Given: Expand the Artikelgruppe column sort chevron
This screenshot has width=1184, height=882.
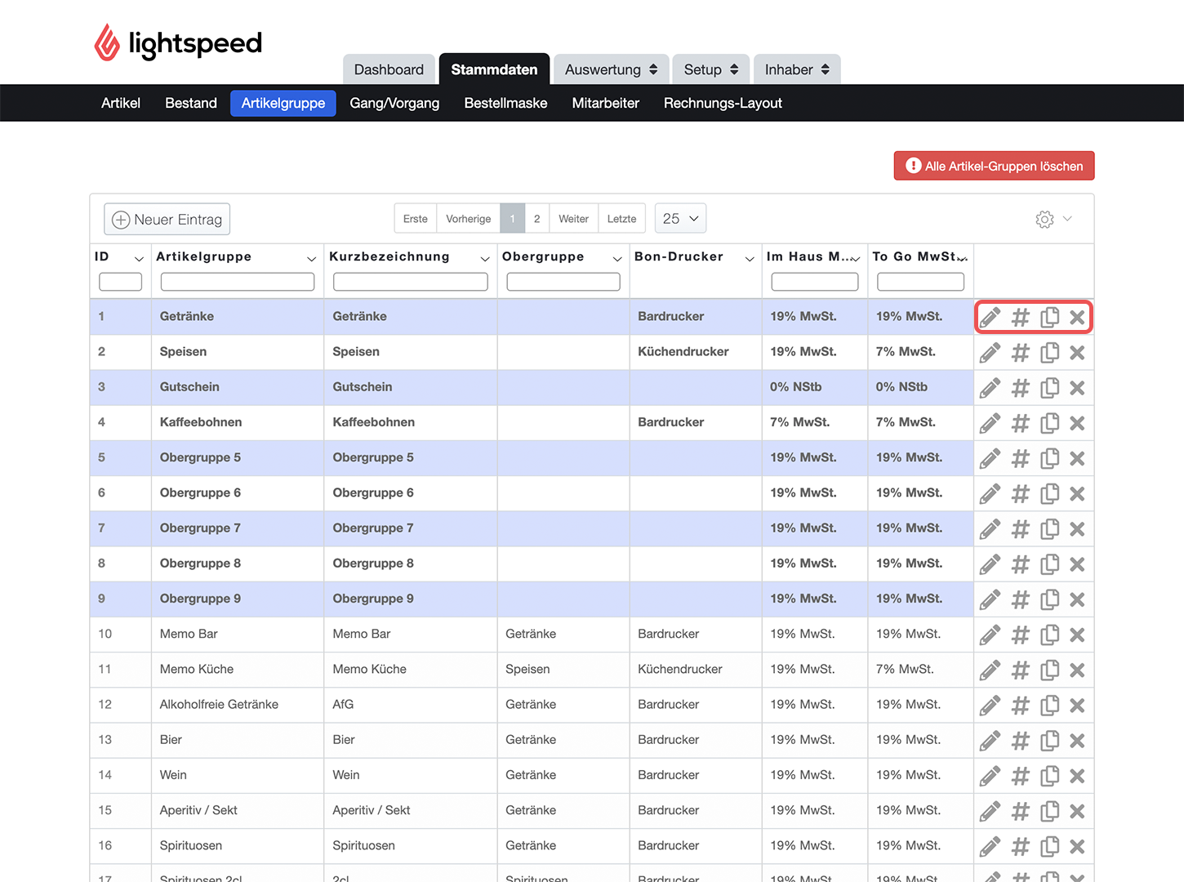Looking at the screenshot, I should pyautogui.click(x=311, y=258).
